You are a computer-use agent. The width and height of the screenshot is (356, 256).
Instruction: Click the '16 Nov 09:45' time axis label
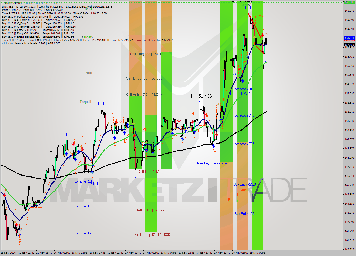coord(62,253)
